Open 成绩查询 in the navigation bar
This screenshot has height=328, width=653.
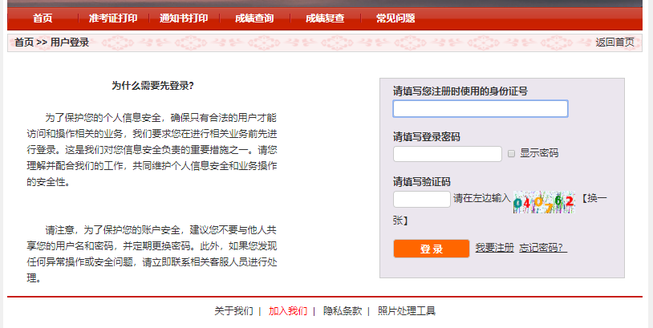click(254, 18)
